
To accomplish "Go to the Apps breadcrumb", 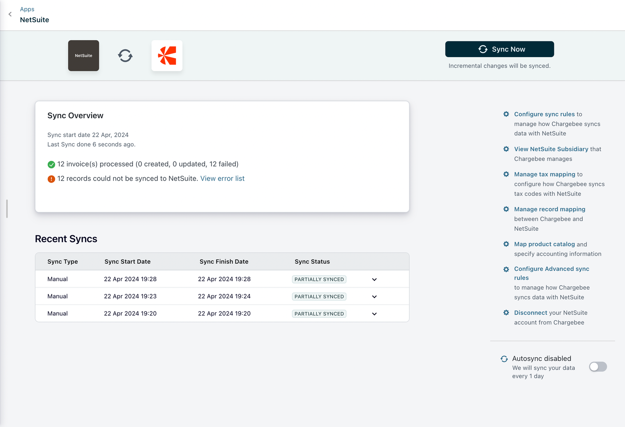I will [27, 9].
